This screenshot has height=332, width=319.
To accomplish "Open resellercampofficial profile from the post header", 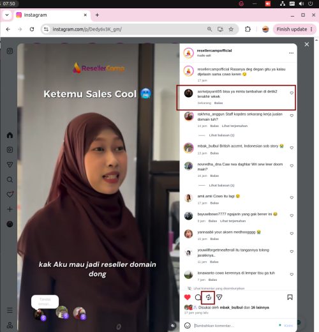I will coord(214,50).
